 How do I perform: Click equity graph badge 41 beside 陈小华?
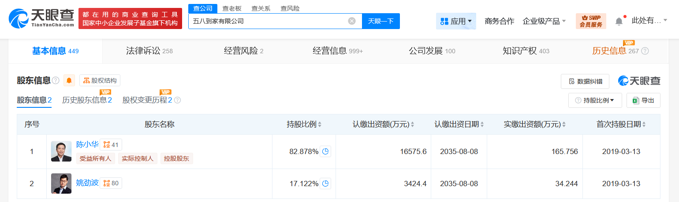(111, 144)
